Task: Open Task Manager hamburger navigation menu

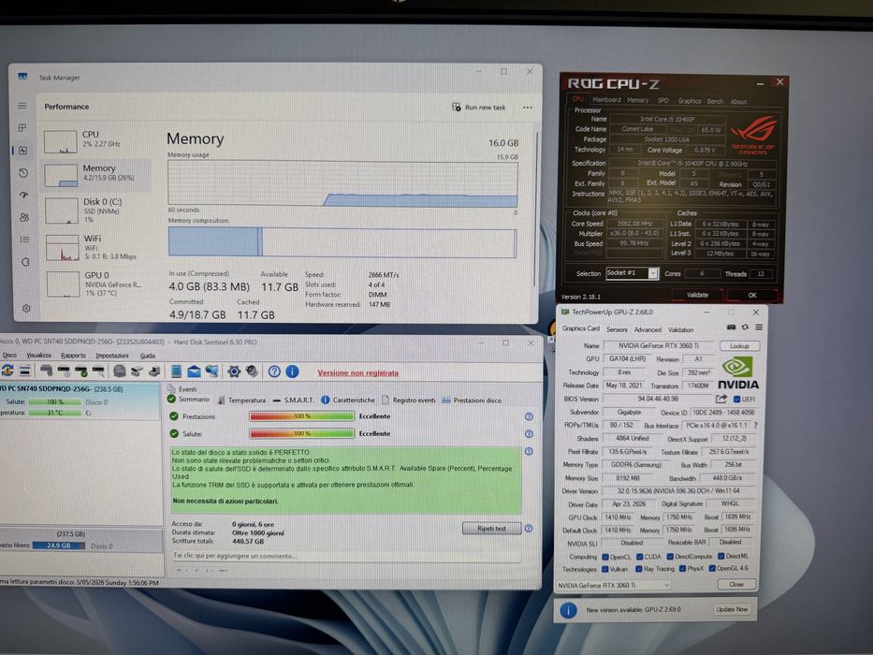Action: (x=22, y=105)
